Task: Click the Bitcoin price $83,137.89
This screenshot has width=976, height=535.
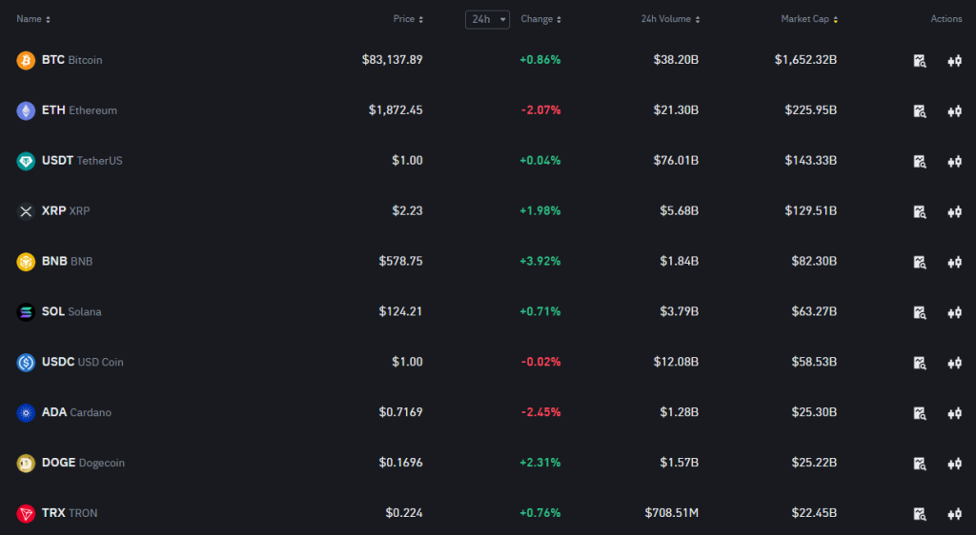Action: pos(392,60)
